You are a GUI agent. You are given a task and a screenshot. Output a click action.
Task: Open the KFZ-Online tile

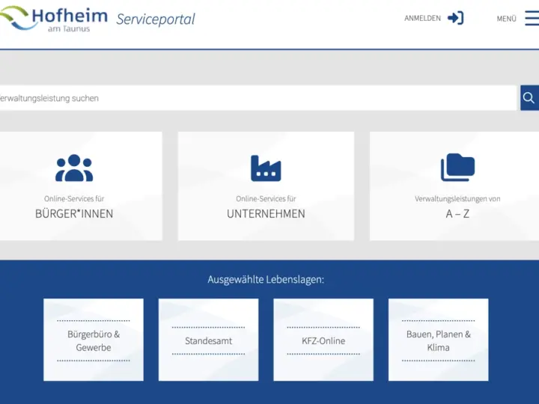pyautogui.click(x=323, y=340)
